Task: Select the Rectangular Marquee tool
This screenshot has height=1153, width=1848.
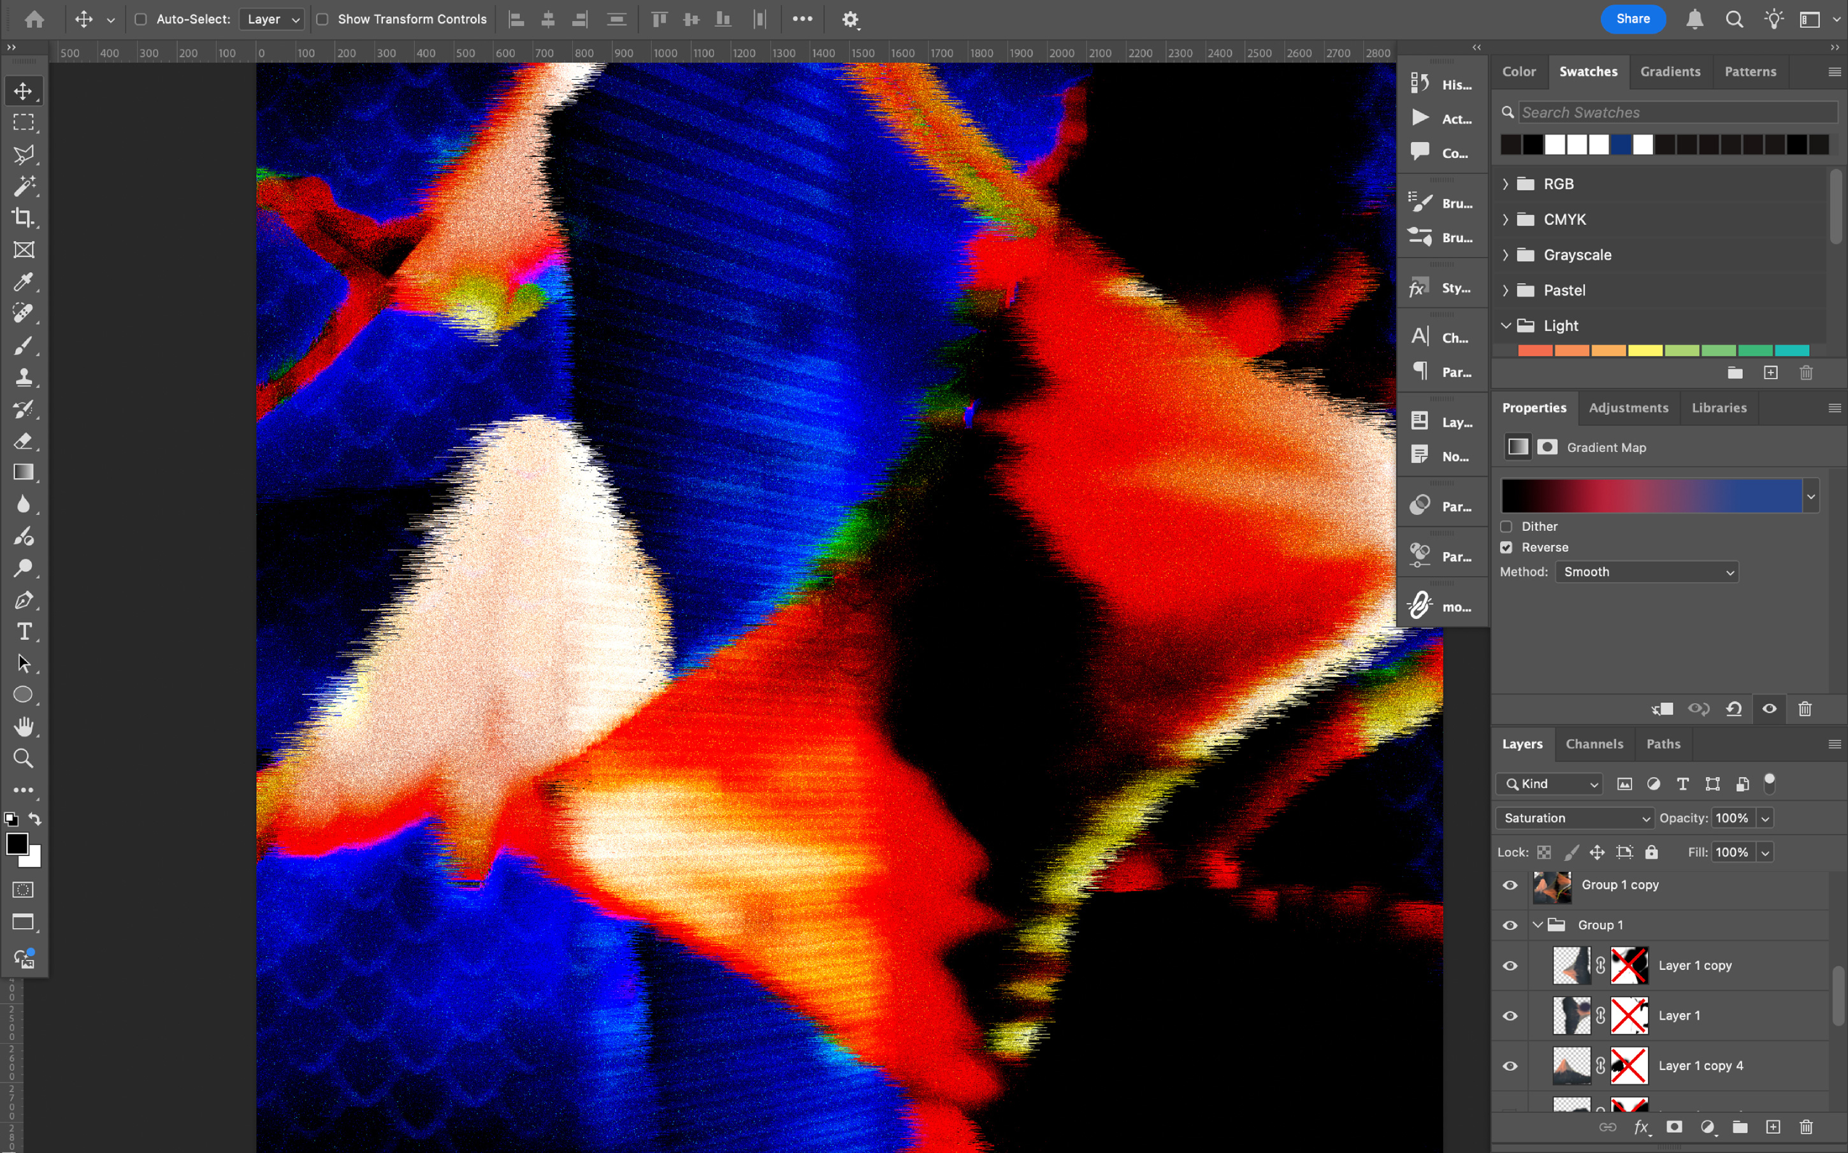Action: (24, 122)
